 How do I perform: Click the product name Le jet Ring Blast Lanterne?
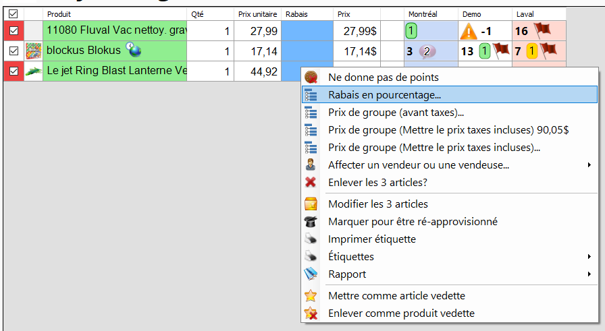pyautogui.click(x=117, y=71)
